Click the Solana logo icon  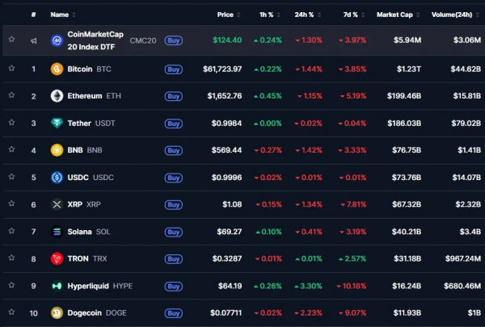(x=57, y=232)
